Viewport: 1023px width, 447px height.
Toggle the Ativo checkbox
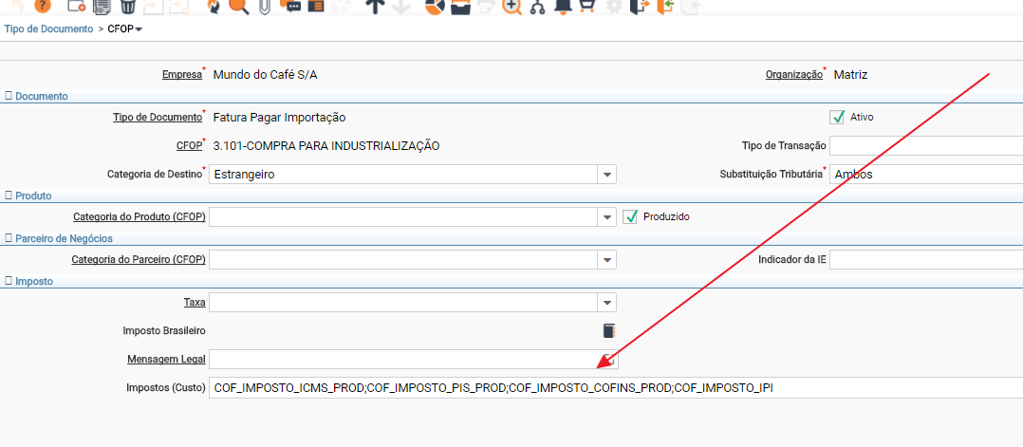(x=837, y=118)
